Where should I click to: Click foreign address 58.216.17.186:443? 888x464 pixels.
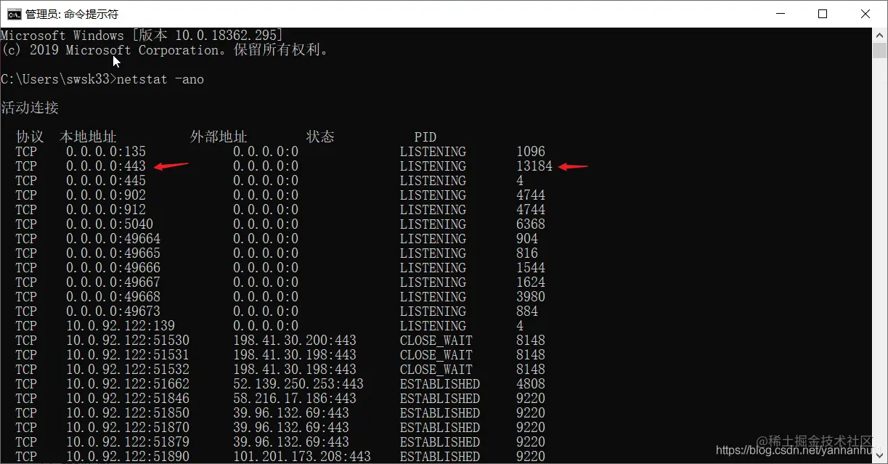pyautogui.click(x=295, y=399)
